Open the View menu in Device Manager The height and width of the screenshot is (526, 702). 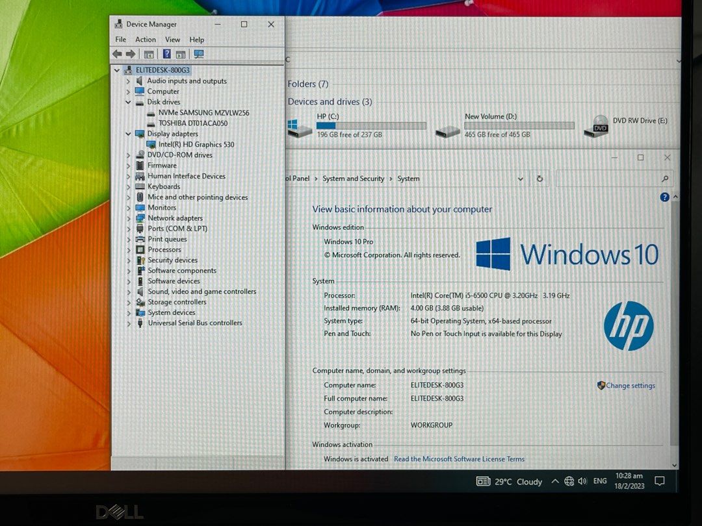pos(172,39)
